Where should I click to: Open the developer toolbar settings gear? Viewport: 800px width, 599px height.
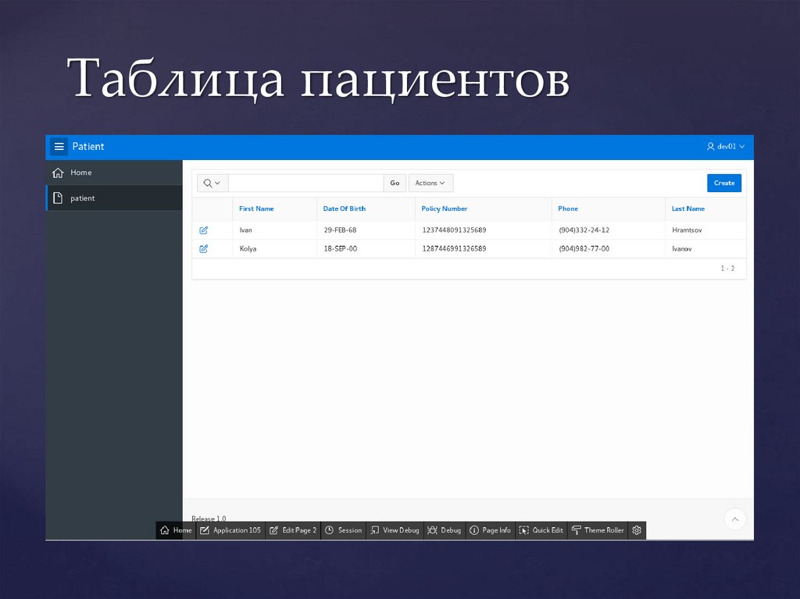pyautogui.click(x=637, y=530)
